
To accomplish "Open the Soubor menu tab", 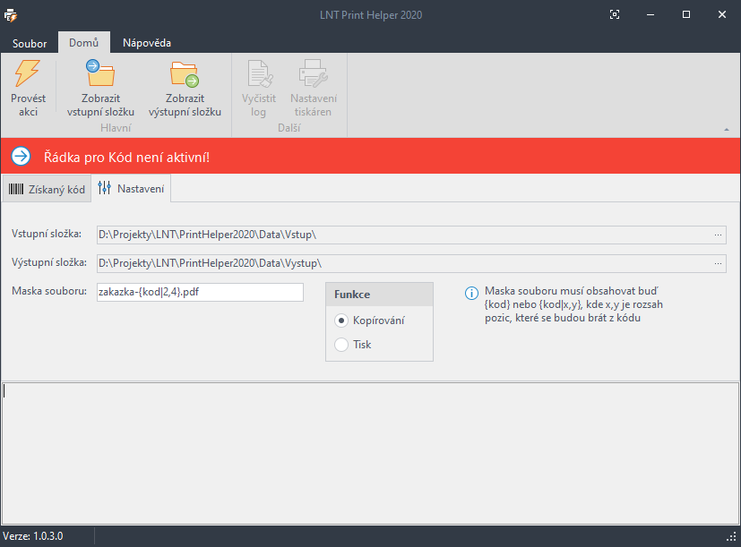I will [x=30, y=43].
